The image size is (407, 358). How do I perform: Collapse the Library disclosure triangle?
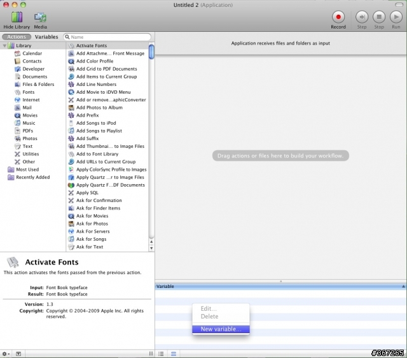pos(4,46)
